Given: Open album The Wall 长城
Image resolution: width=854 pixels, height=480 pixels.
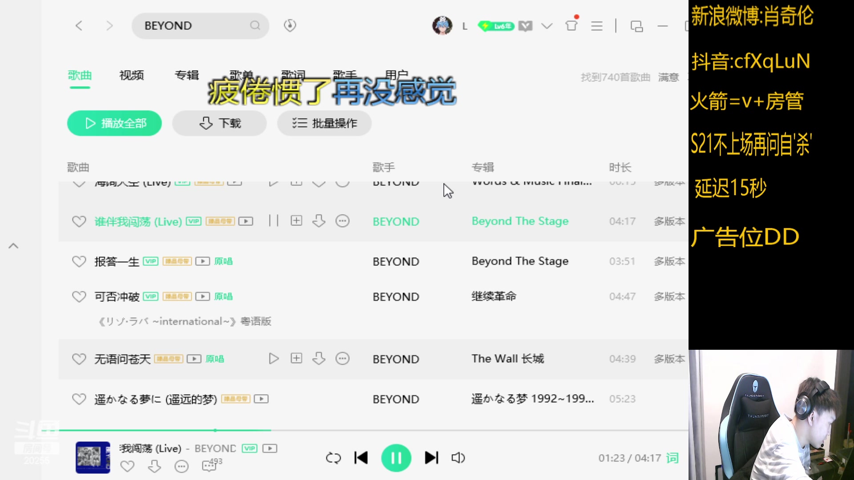Looking at the screenshot, I should click(508, 359).
